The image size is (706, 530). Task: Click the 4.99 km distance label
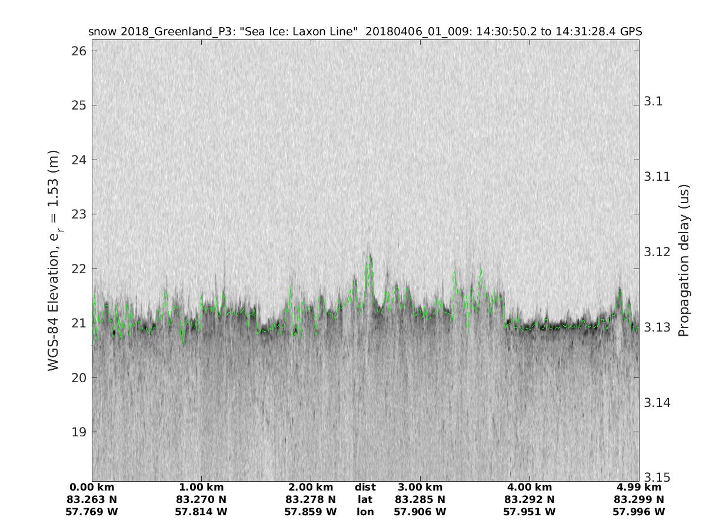click(x=639, y=487)
